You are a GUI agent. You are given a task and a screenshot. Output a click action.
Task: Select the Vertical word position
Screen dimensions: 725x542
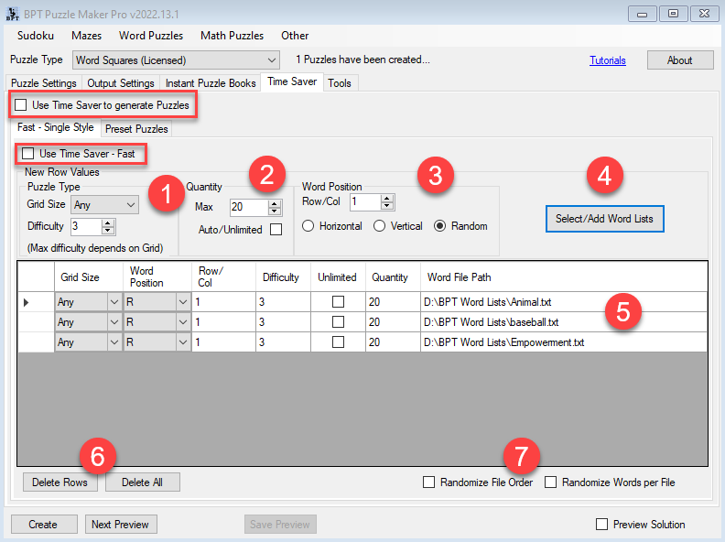pyautogui.click(x=379, y=225)
